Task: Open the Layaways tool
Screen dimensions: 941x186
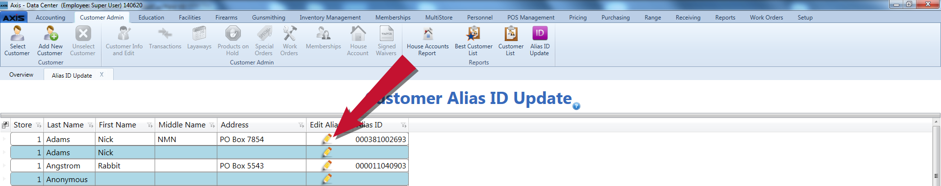Action: 199,38
